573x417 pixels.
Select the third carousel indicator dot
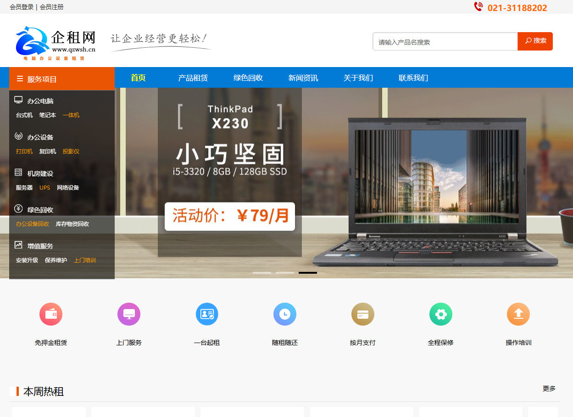click(307, 272)
